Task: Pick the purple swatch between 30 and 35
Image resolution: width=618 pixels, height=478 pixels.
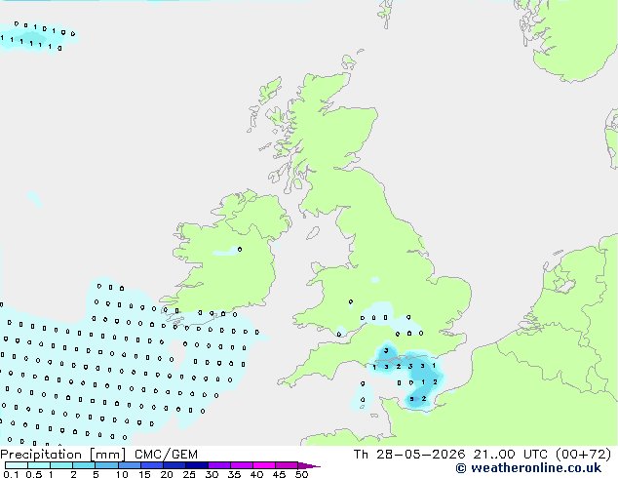Action: (219, 465)
